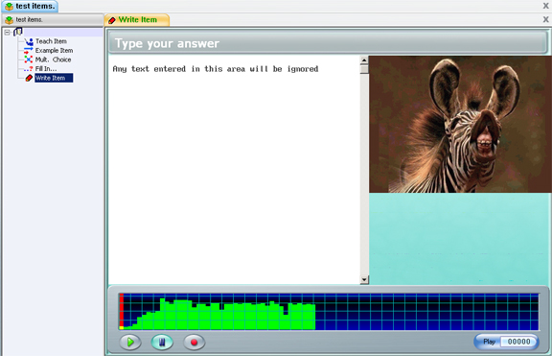Click the red pencil Write Item icon
Screen dimensions: 552x356
point(29,78)
